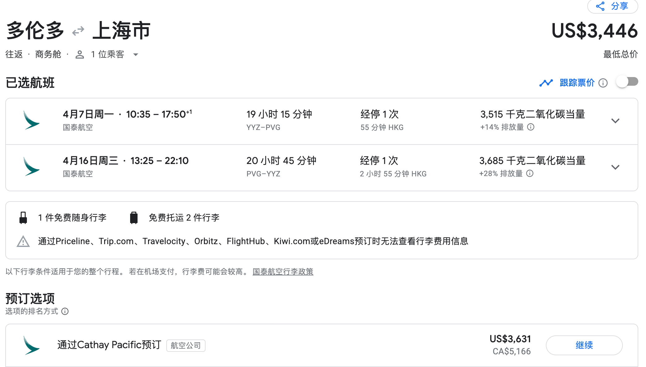The height and width of the screenshot is (367, 646).
Task: Click the YYZ–PVG route text
Action: (x=263, y=127)
